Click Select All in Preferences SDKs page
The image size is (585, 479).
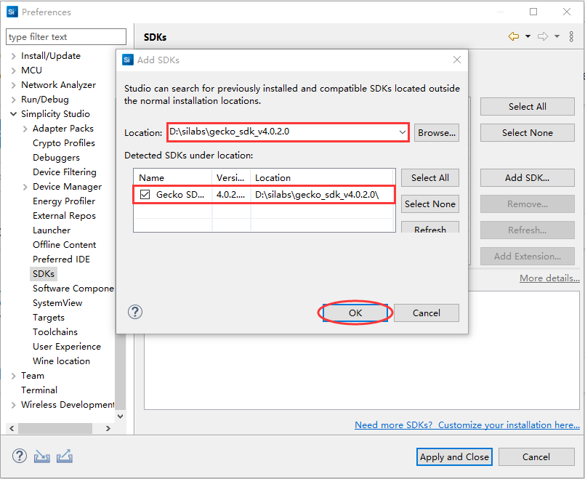coord(527,107)
